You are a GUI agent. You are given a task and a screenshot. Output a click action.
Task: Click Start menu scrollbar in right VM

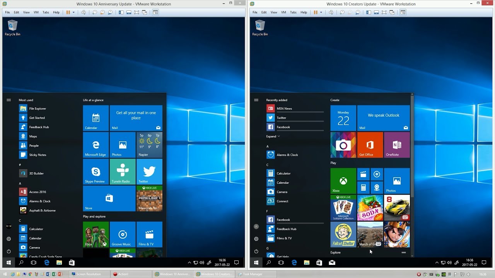coord(412,146)
